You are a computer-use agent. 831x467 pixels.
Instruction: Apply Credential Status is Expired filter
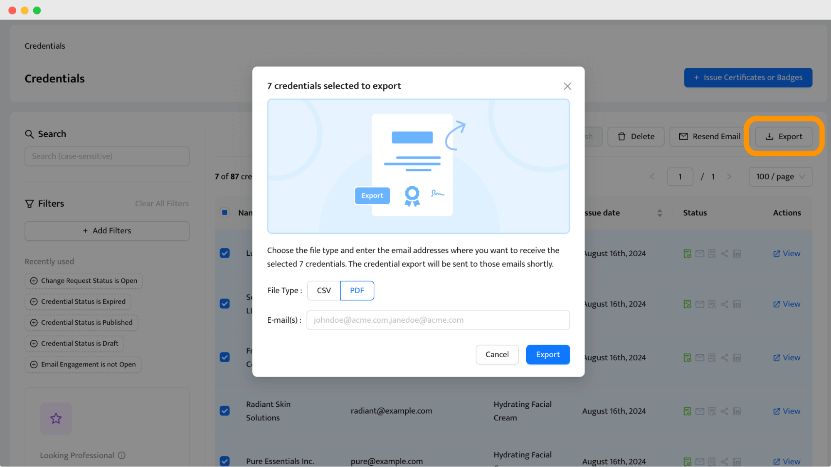click(x=78, y=301)
